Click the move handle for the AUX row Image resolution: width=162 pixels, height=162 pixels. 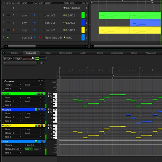[3, 37]
